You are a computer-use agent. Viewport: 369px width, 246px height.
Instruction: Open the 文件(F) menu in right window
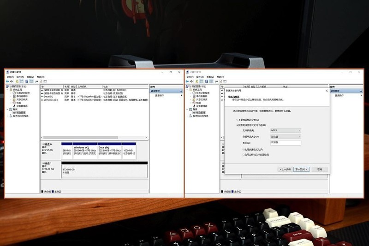coord(190,77)
